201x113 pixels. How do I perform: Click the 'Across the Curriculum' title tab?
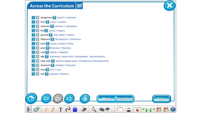click(52, 6)
